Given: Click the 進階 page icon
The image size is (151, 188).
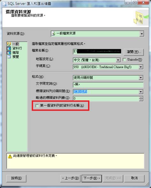Looking at the screenshot, I should click(9, 53).
